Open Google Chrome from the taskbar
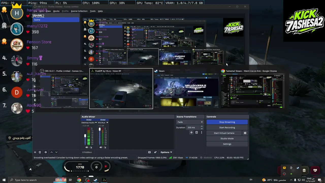Viewport: 325px width, 183px height. click(x=79, y=180)
